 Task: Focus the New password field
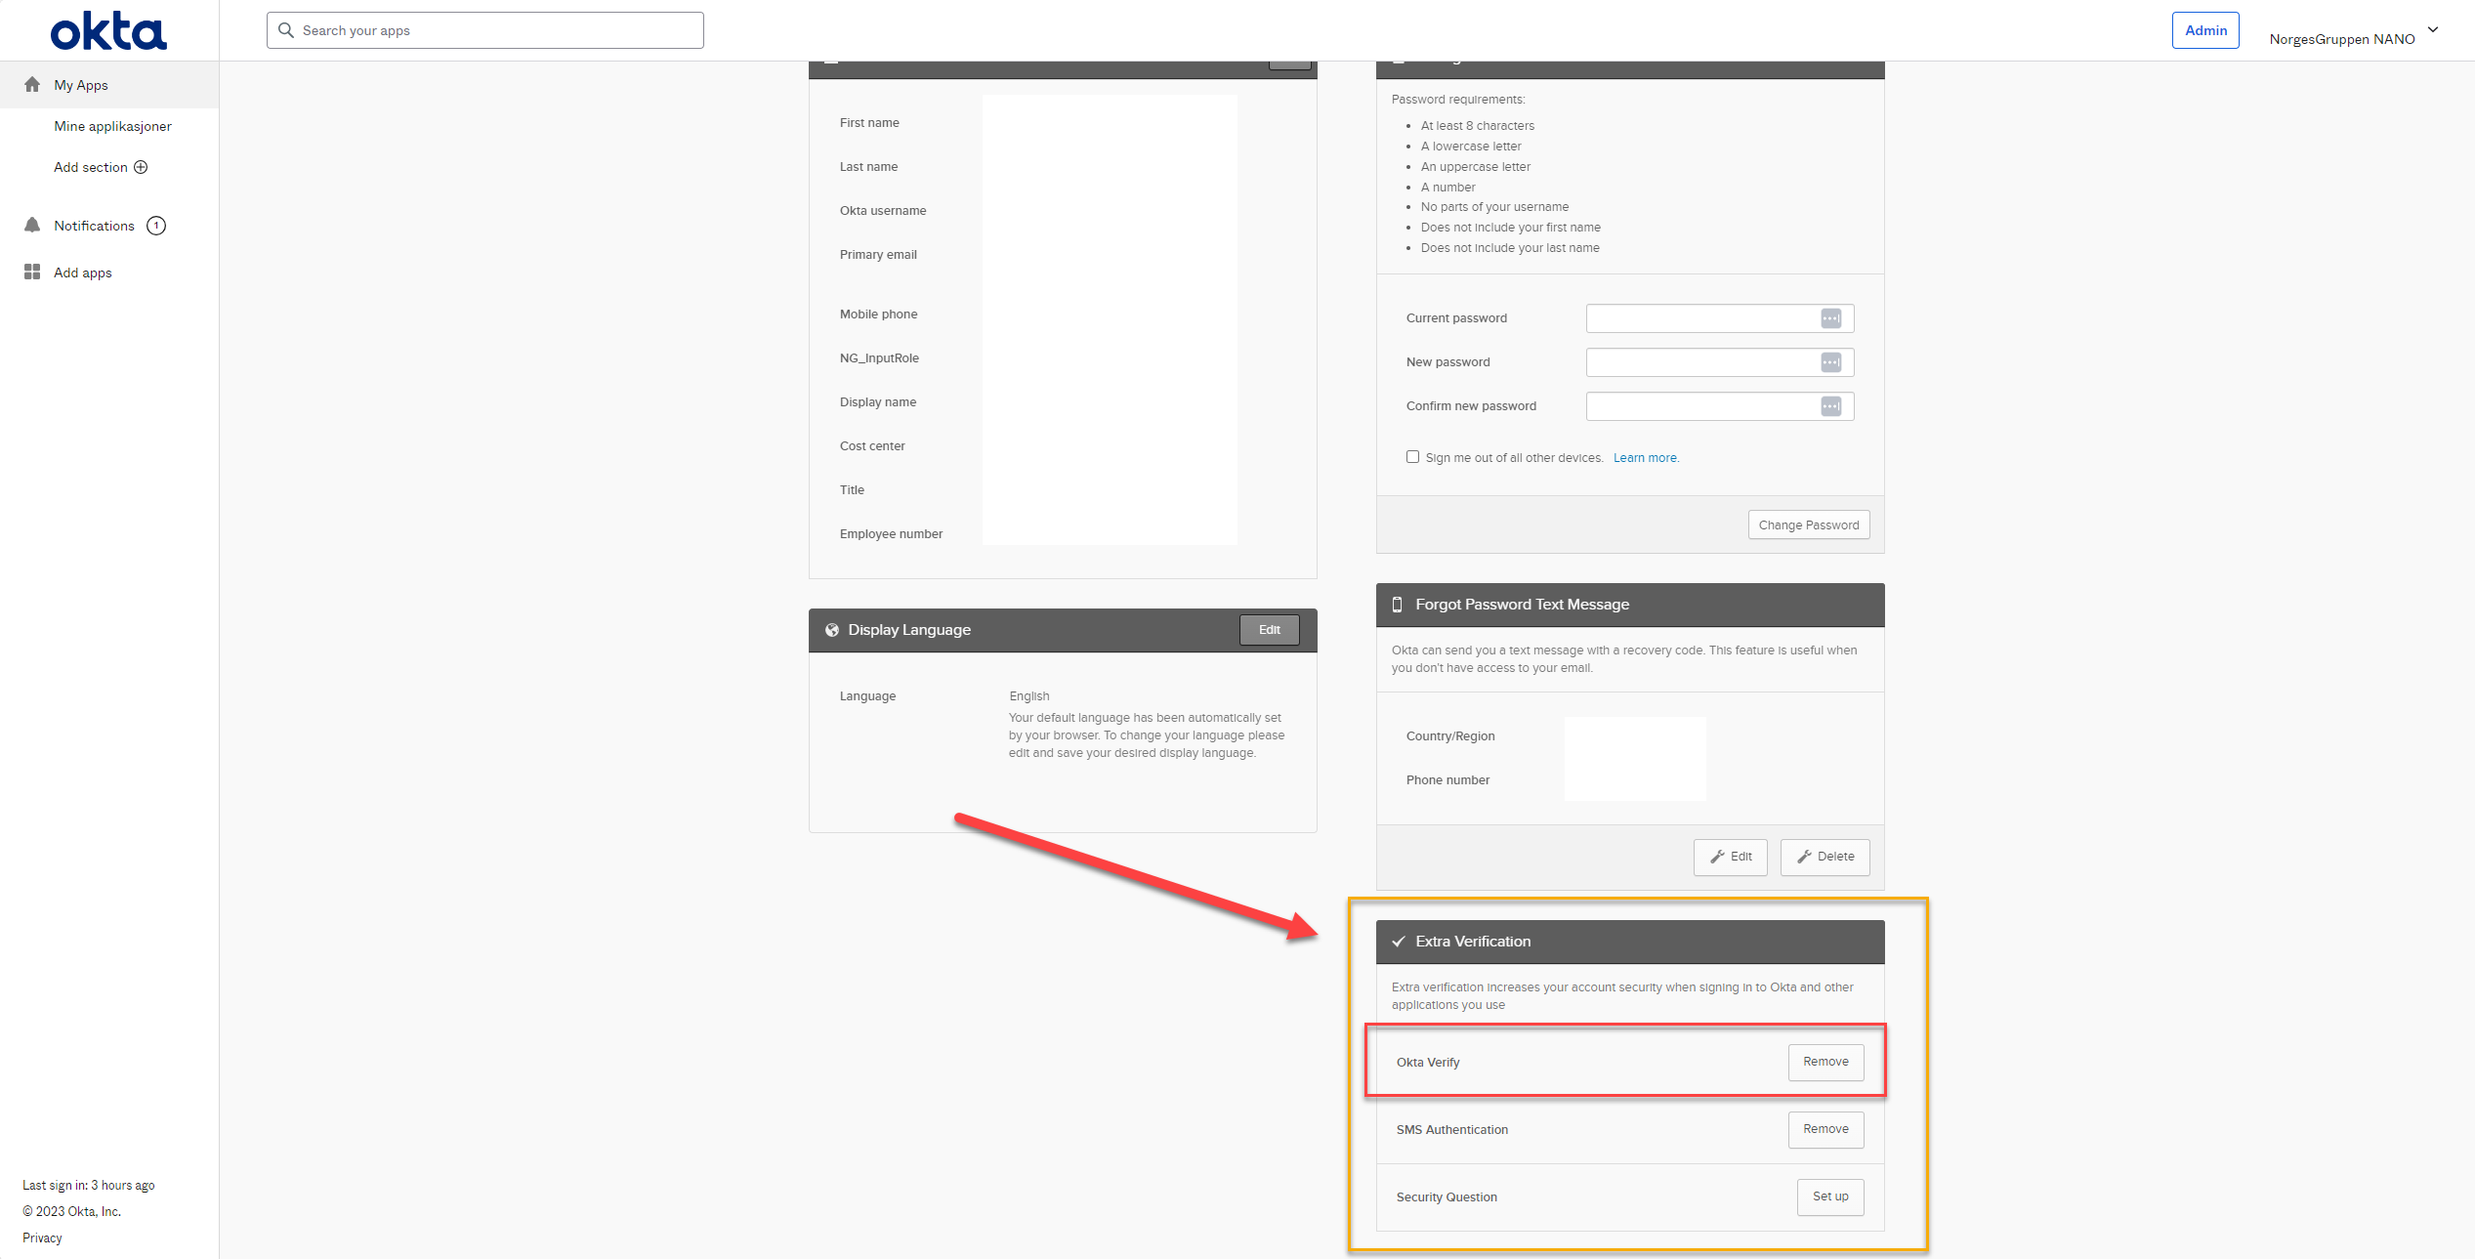point(1719,362)
